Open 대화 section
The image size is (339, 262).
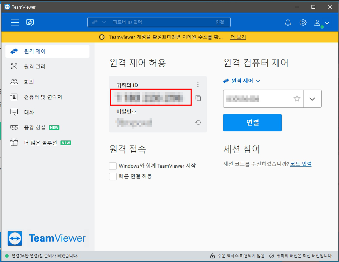coord(47,112)
